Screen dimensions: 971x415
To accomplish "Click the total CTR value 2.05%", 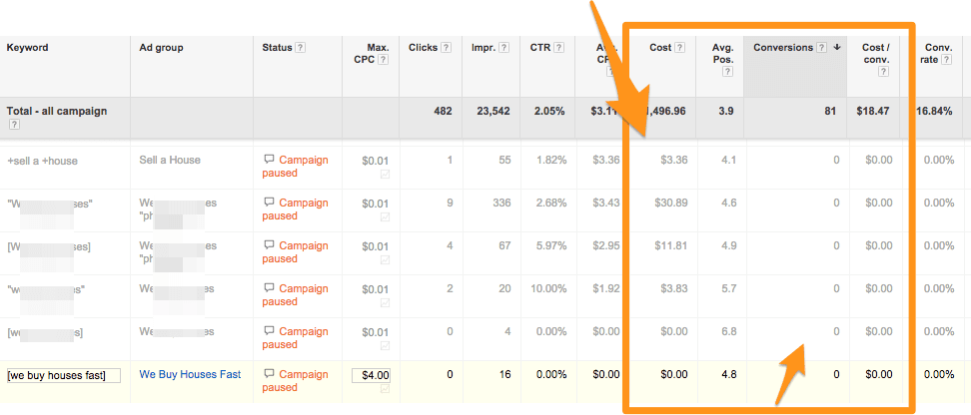I will tap(551, 112).
